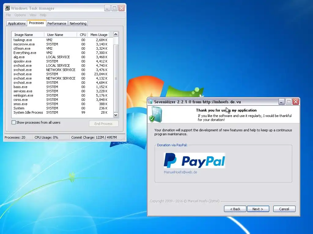The height and width of the screenshot is (234, 313).
Task: Click the Processes: 20 status bar entry
Action: [18, 137]
